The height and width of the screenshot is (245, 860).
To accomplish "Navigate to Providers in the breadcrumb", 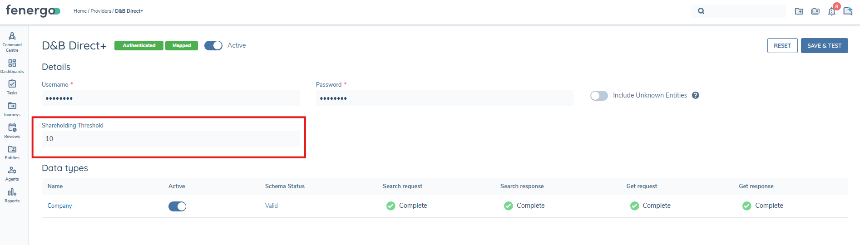I will point(100,11).
